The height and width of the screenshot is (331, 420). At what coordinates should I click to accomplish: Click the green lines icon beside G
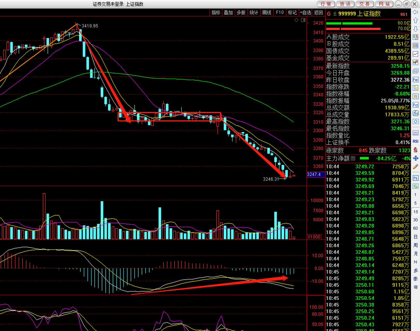coord(335,14)
